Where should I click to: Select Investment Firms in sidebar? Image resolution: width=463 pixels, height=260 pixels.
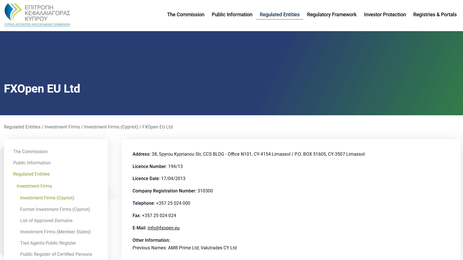[x=34, y=186]
